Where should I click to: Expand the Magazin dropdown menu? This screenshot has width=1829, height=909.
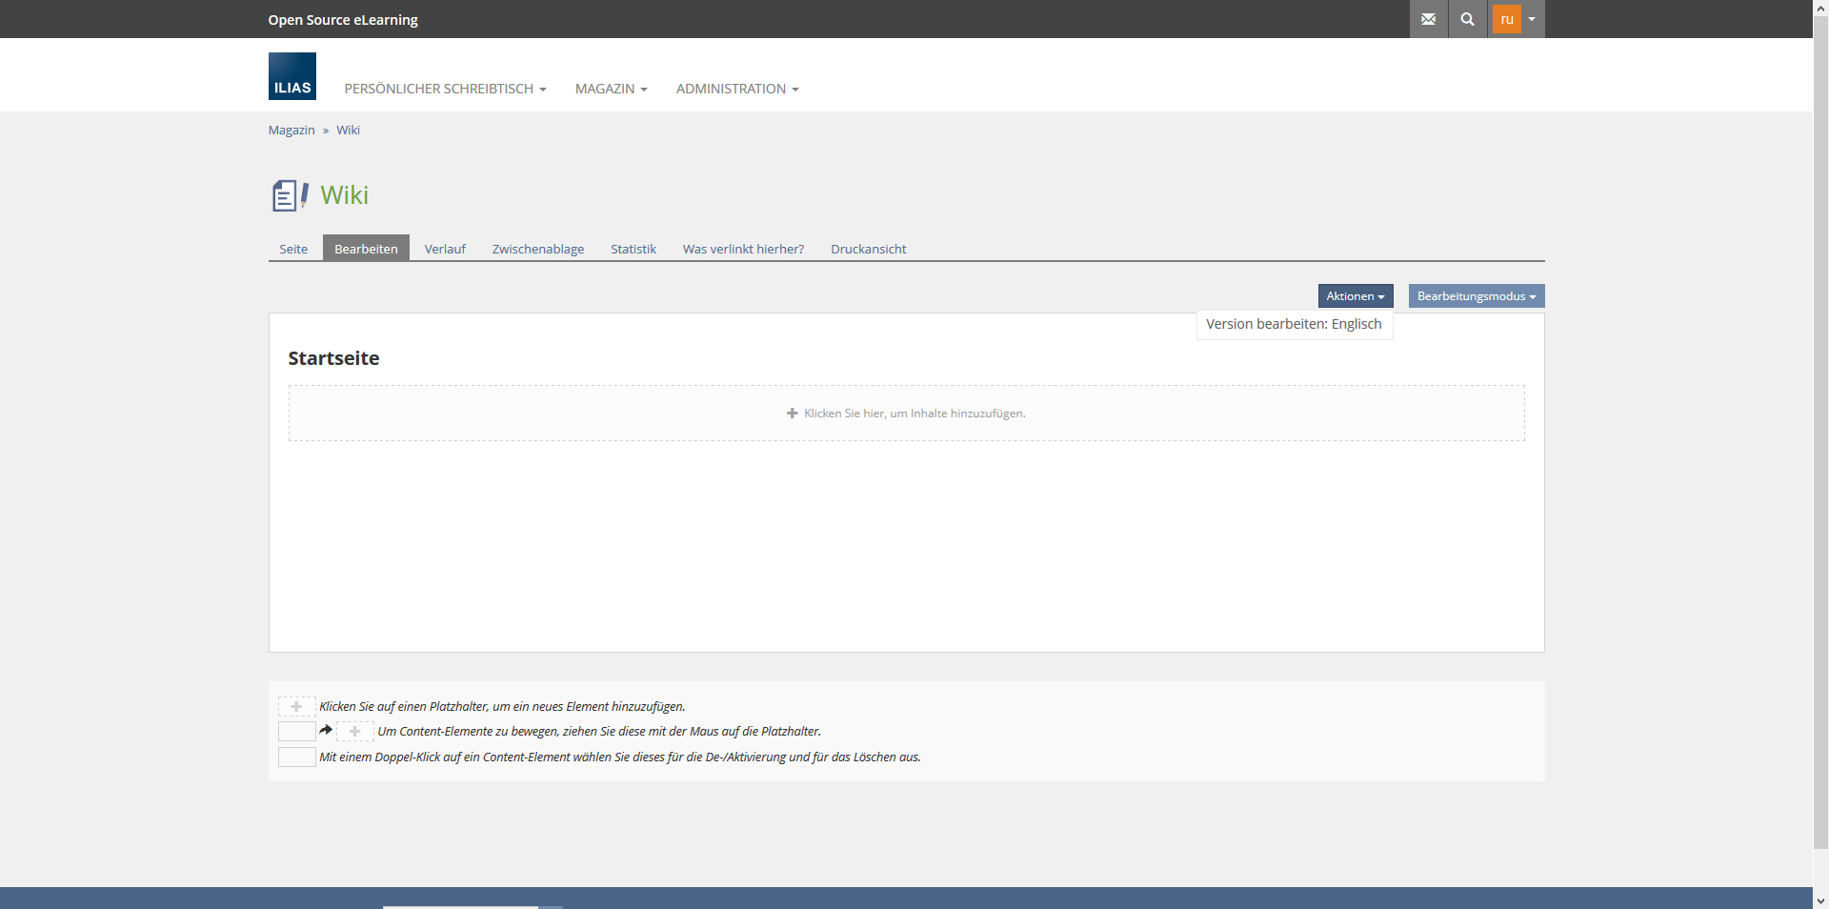pyautogui.click(x=611, y=89)
